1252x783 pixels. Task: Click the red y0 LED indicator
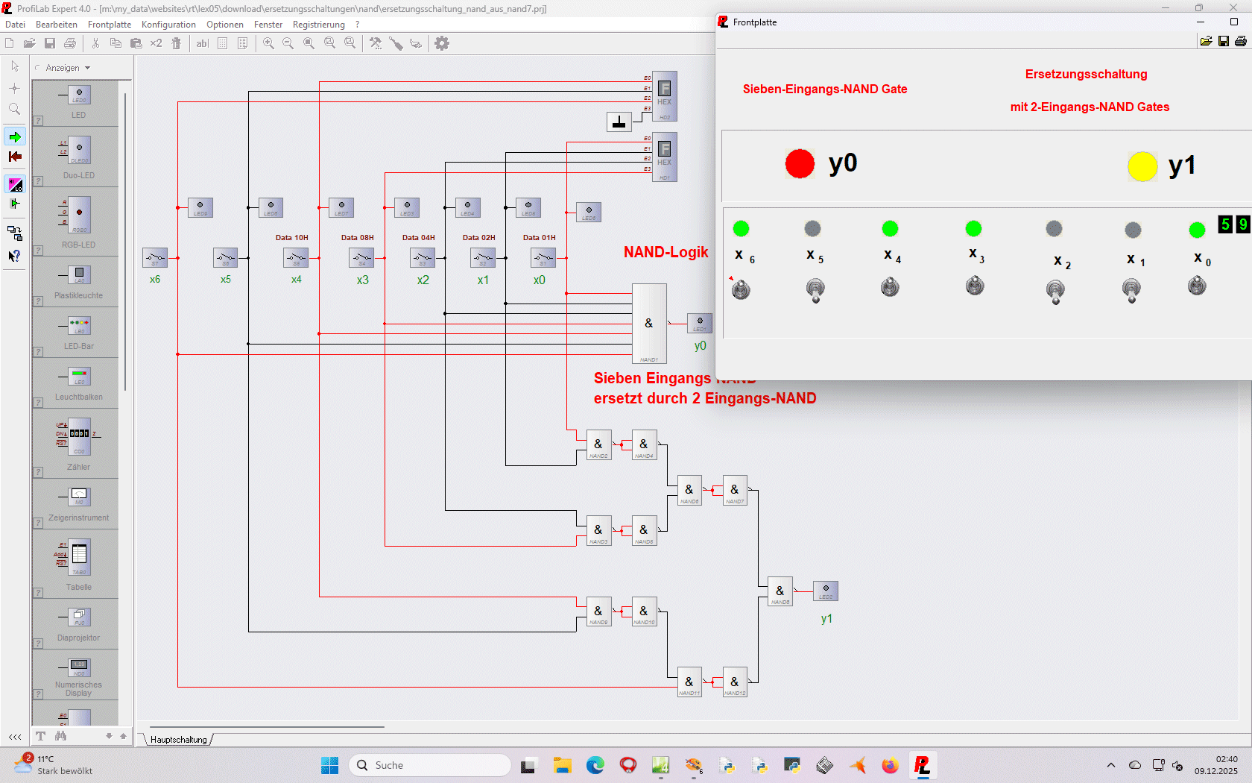click(x=800, y=164)
